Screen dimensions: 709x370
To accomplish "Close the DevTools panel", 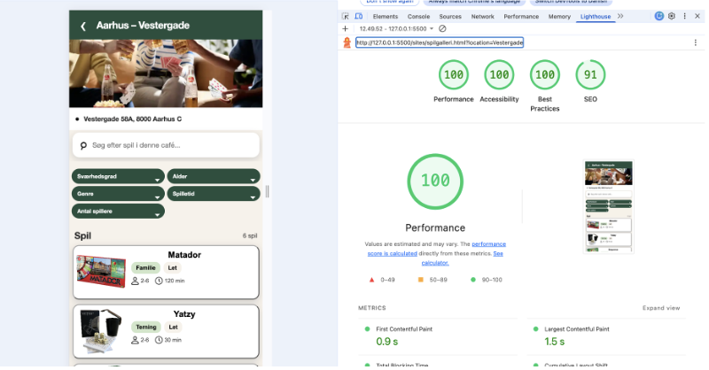I will pos(697,16).
